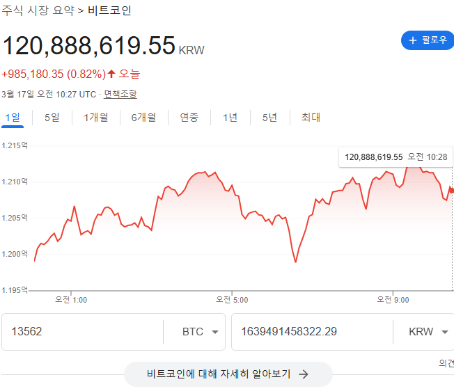
Task: Click the arrow icon after 자세히 알아보기
Action: [x=304, y=374]
